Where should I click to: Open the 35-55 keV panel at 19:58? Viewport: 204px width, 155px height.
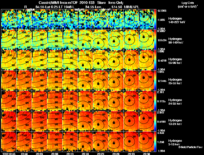24,80
